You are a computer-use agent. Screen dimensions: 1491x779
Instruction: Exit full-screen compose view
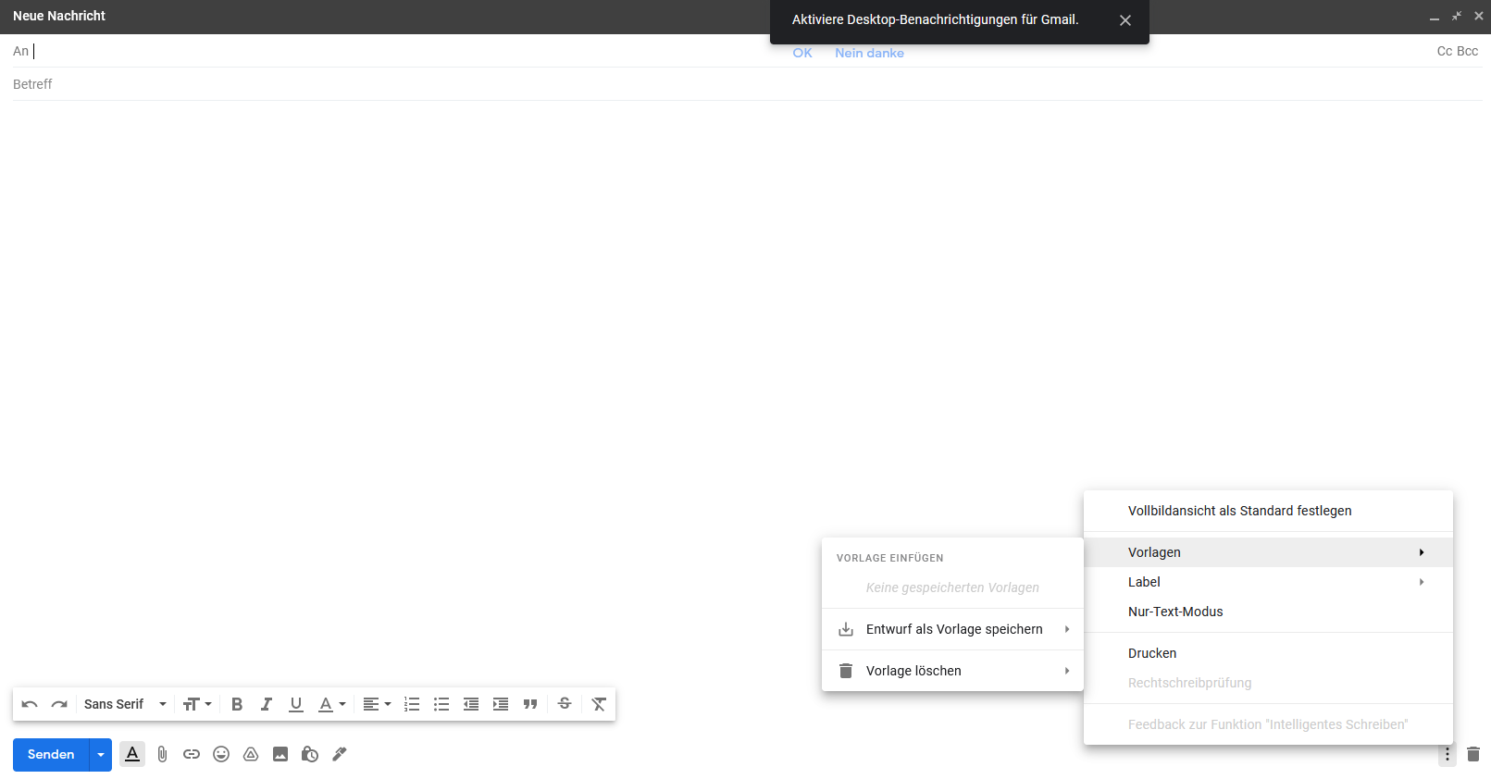(1457, 17)
